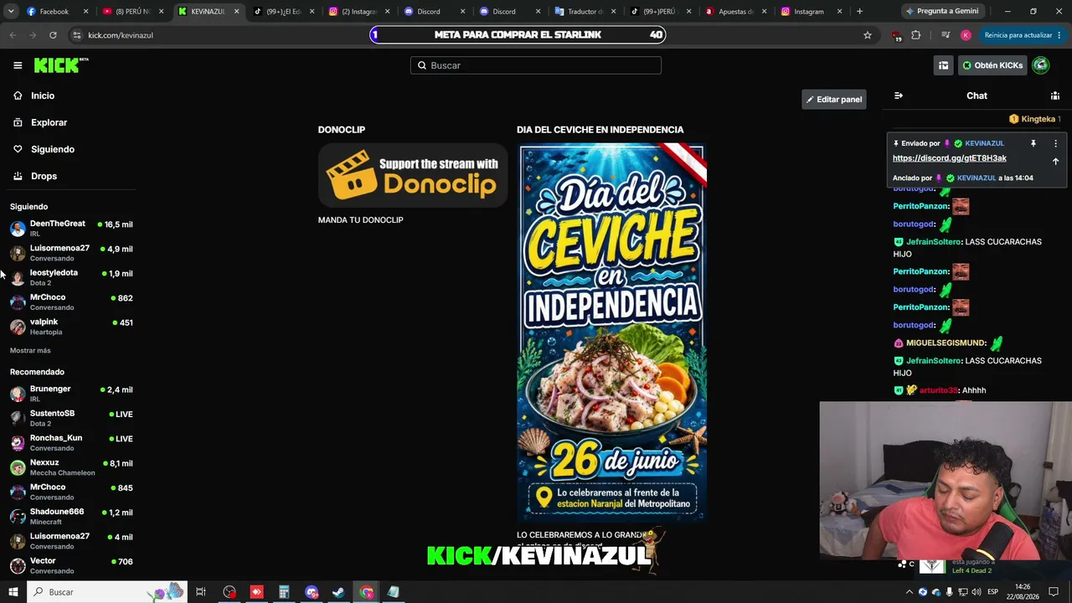Click the address bar URL

121,35
